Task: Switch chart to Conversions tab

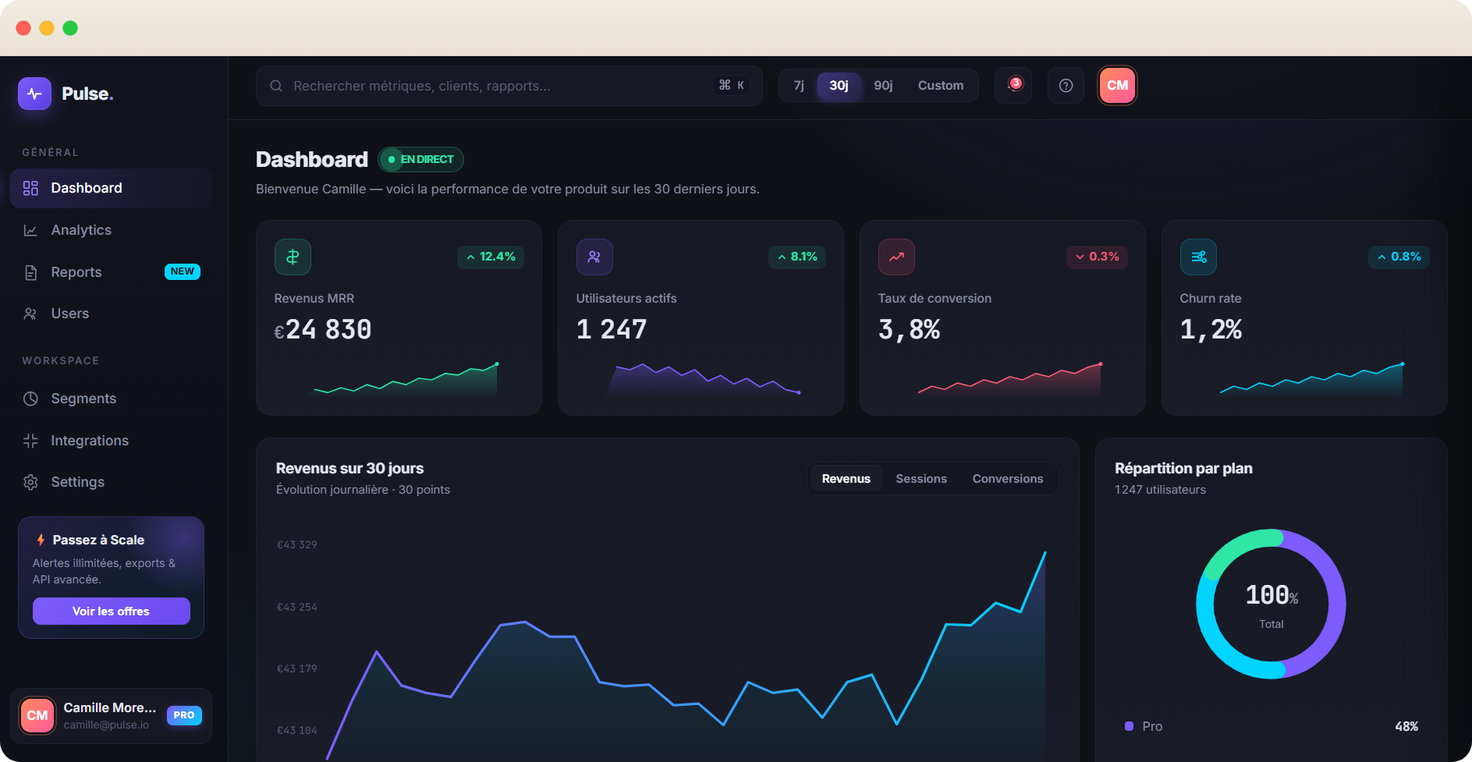Action: coord(1008,479)
